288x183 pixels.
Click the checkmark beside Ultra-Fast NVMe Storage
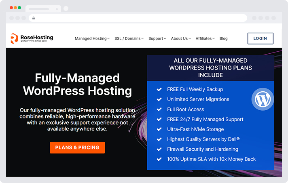click(159, 129)
